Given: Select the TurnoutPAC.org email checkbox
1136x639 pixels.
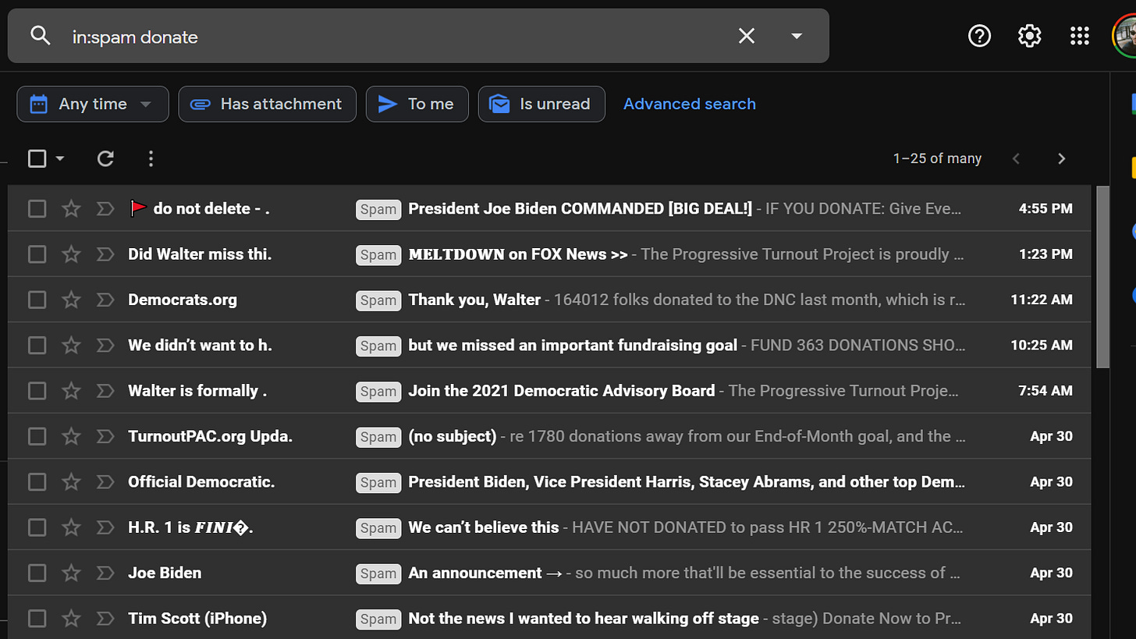Looking at the screenshot, I should [37, 436].
